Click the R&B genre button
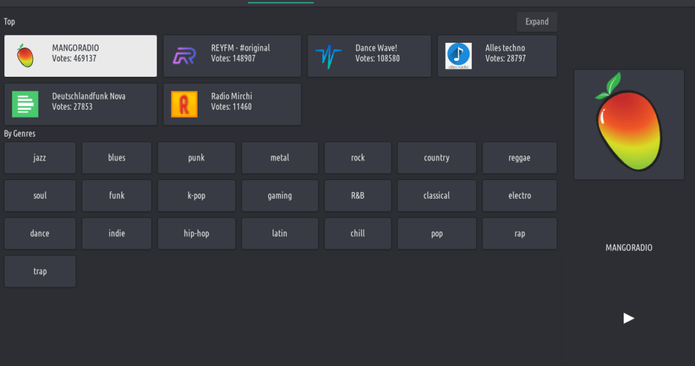The image size is (695, 366). pyautogui.click(x=358, y=196)
